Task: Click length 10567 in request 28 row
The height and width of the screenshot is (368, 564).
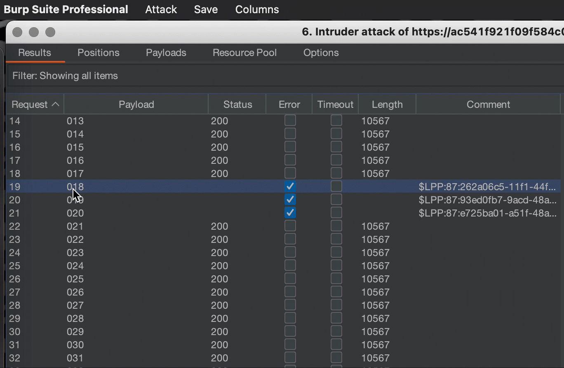Action: point(375,305)
